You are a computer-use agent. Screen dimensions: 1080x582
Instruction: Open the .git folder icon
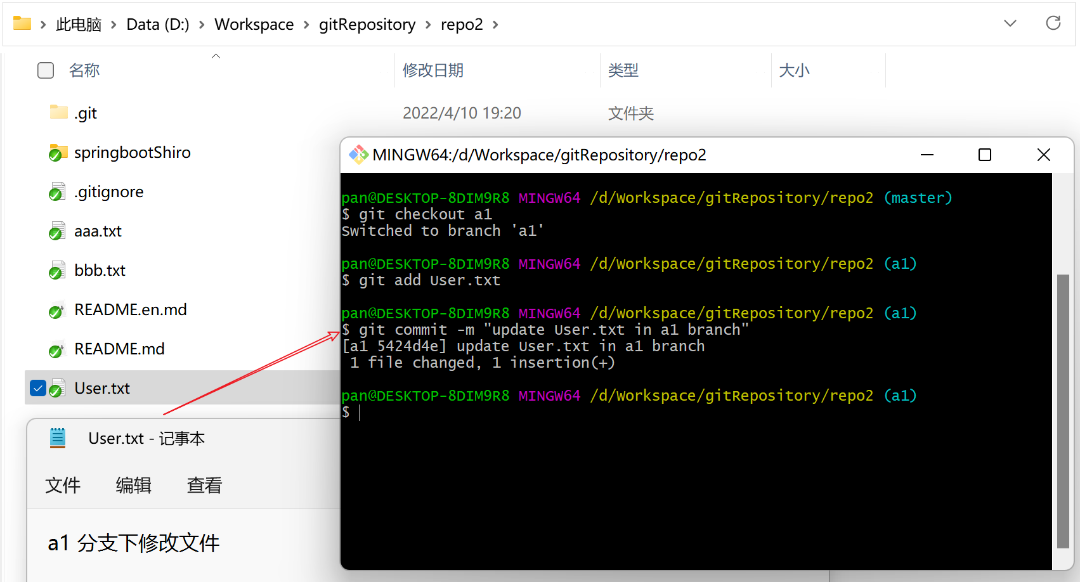(58, 113)
